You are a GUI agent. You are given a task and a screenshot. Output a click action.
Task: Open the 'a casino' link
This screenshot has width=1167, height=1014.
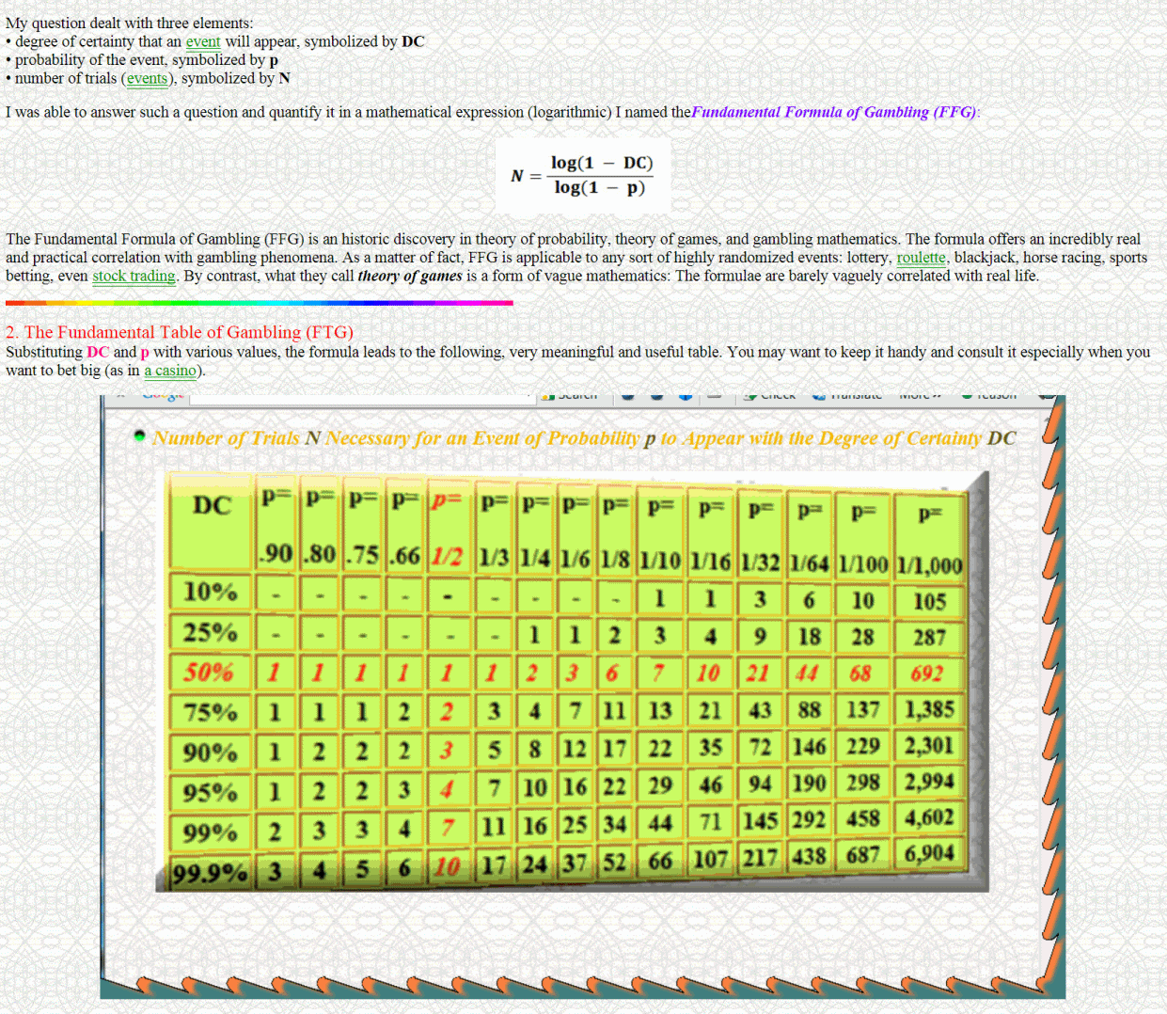pos(170,371)
